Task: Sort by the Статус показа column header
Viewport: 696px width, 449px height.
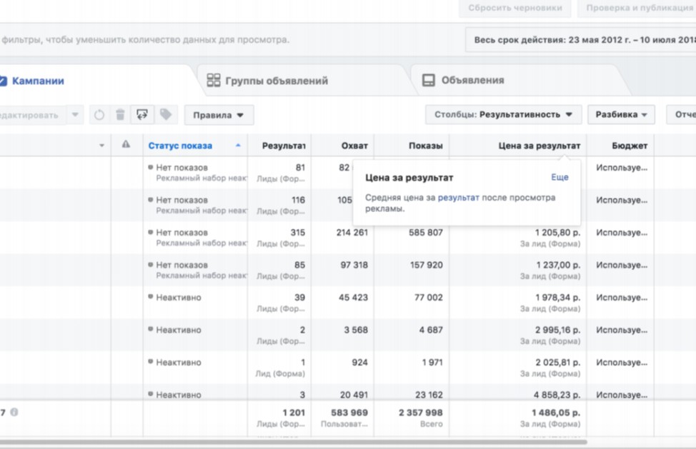Action: coord(180,146)
